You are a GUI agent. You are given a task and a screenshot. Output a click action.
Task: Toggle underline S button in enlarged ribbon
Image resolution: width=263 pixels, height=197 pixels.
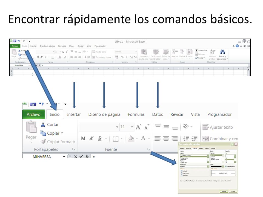click(100, 138)
